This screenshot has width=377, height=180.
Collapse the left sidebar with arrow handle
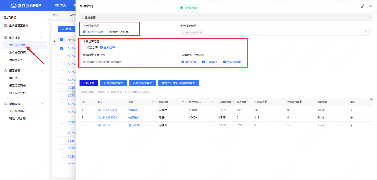point(49,20)
